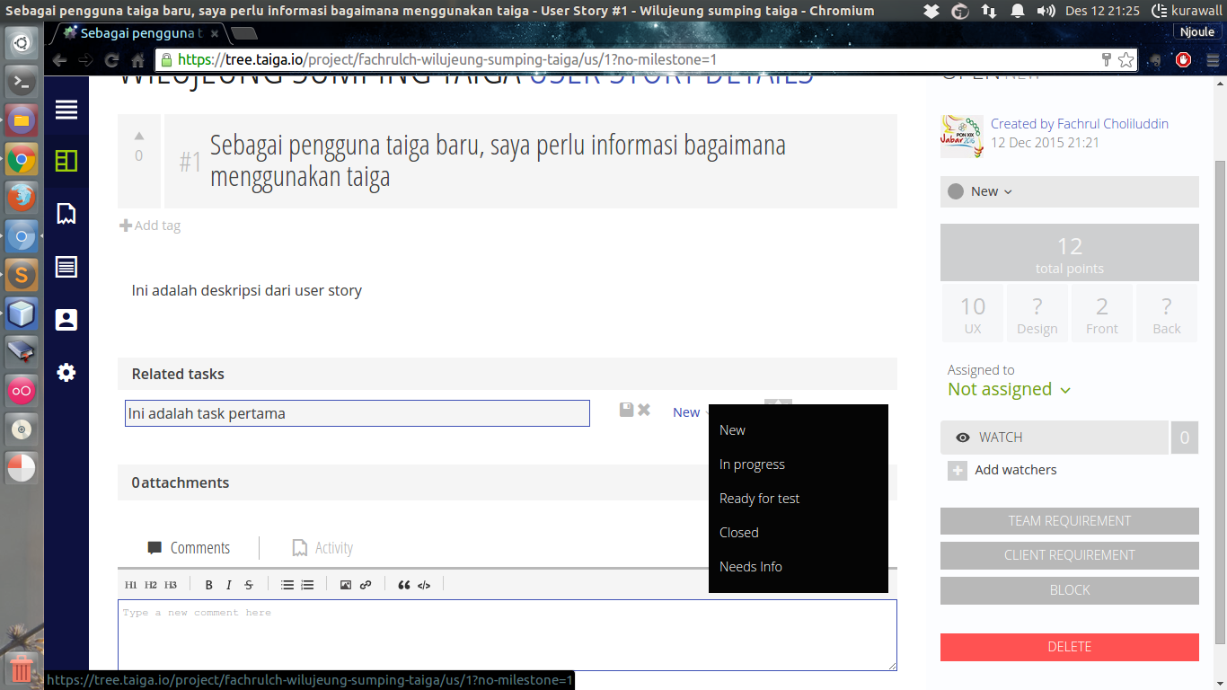The image size is (1227, 690).
Task: Cancel editing with the X icon
Action: pos(644,409)
